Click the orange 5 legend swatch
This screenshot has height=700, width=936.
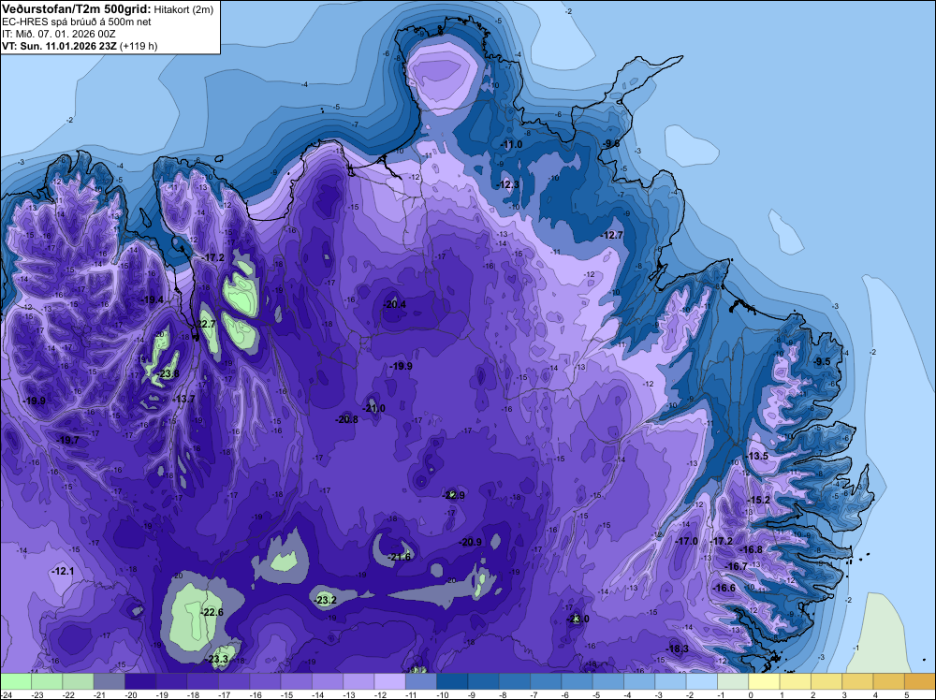[920, 681]
